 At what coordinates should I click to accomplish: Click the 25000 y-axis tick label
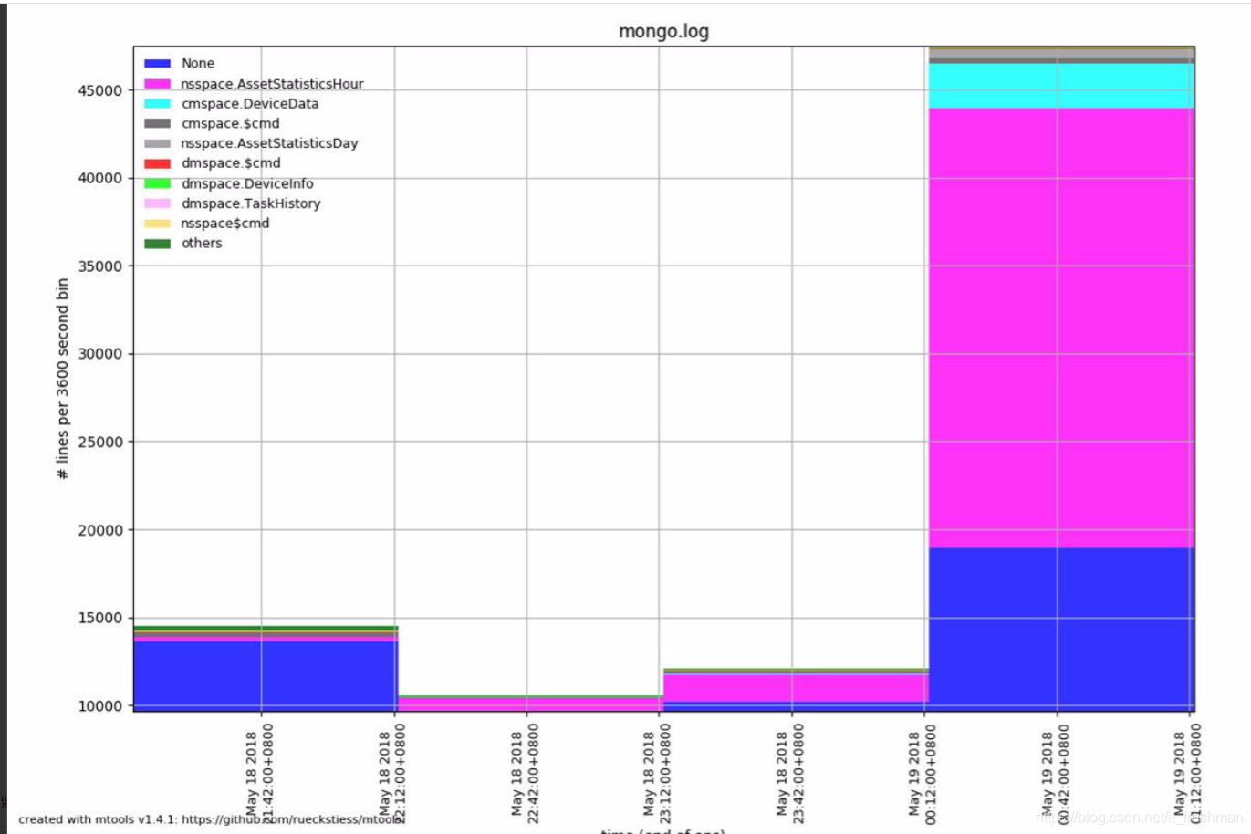point(100,442)
